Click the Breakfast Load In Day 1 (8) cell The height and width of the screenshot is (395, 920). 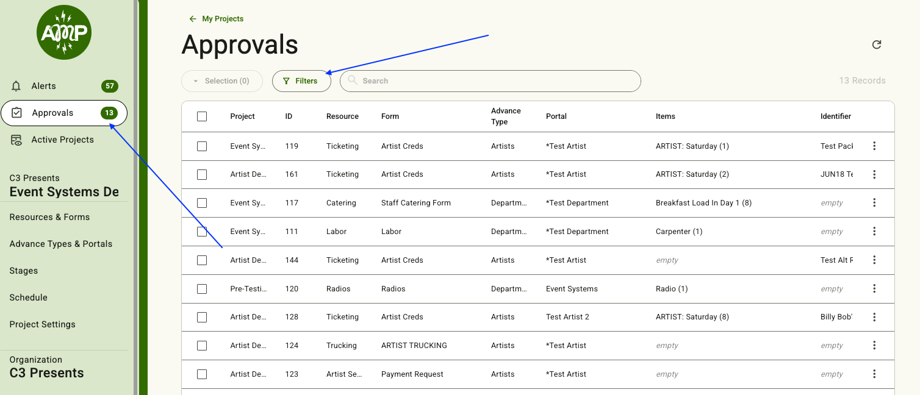(x=703, y=203)
